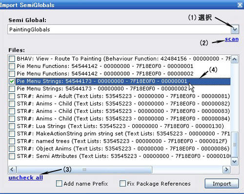Uncheck Pie Menu Strings 00000001 checkbox
Image resolution: width=244 pixels, height=194 pixels.
point(12,81)
